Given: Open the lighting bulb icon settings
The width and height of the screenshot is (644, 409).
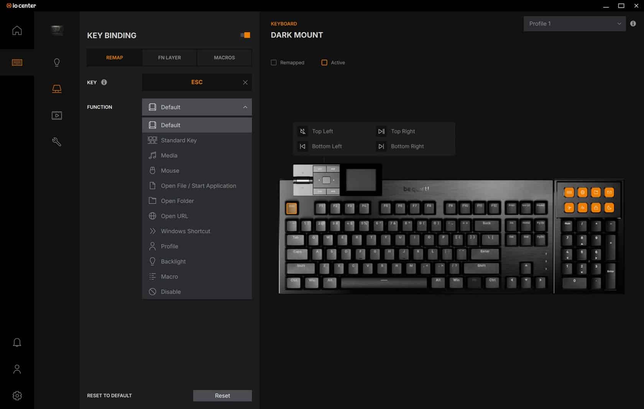Looking at the screenshot, I should pos(57,62).
